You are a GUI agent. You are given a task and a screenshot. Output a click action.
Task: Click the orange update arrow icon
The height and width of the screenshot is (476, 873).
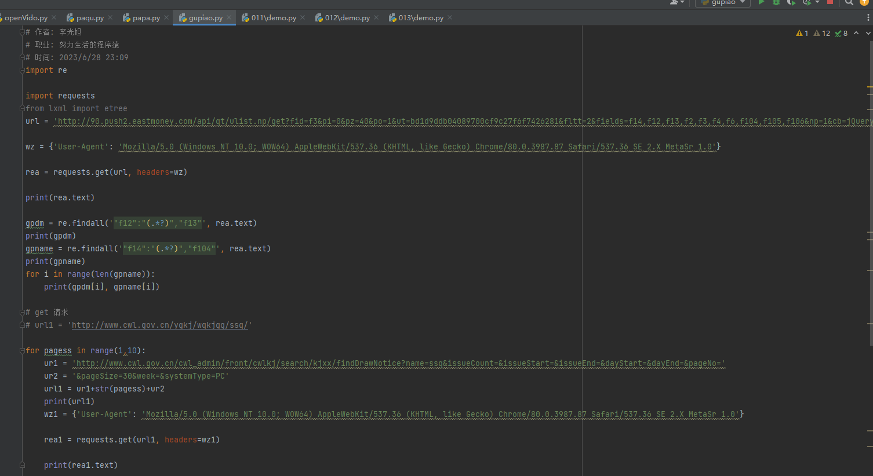[x=864, y=2]
